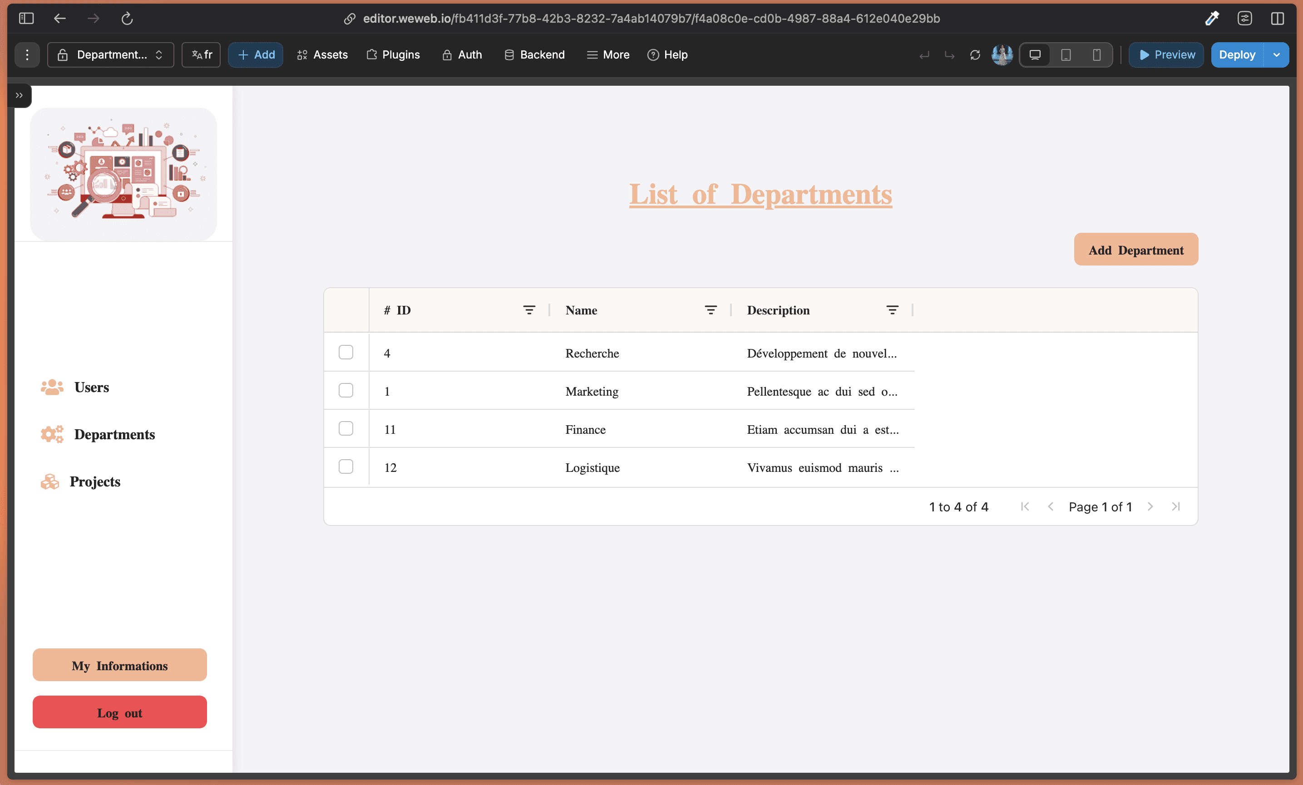Check the checkbox for the Logistique row
Image resolution: width=1303 pixels, height=785 pixels.
coord(346,467)
